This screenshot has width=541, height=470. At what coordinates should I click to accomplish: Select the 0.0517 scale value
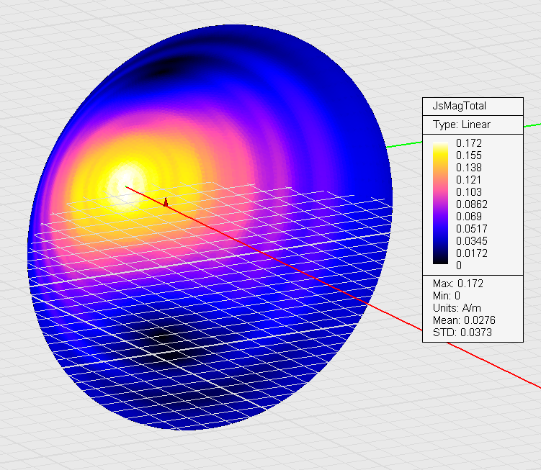coord(472,229)
